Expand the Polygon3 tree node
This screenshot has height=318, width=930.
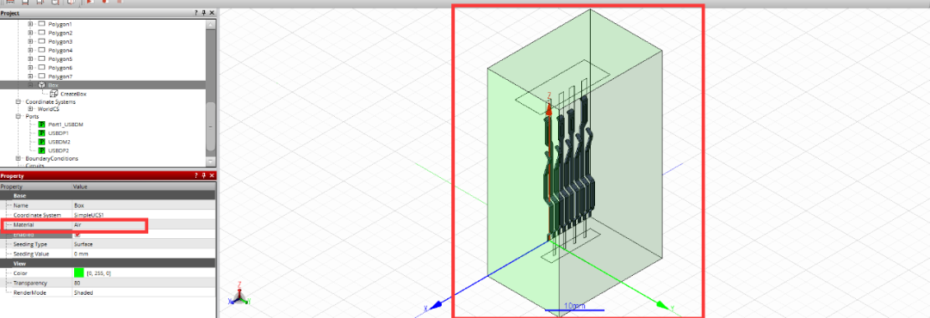point(31,42)
